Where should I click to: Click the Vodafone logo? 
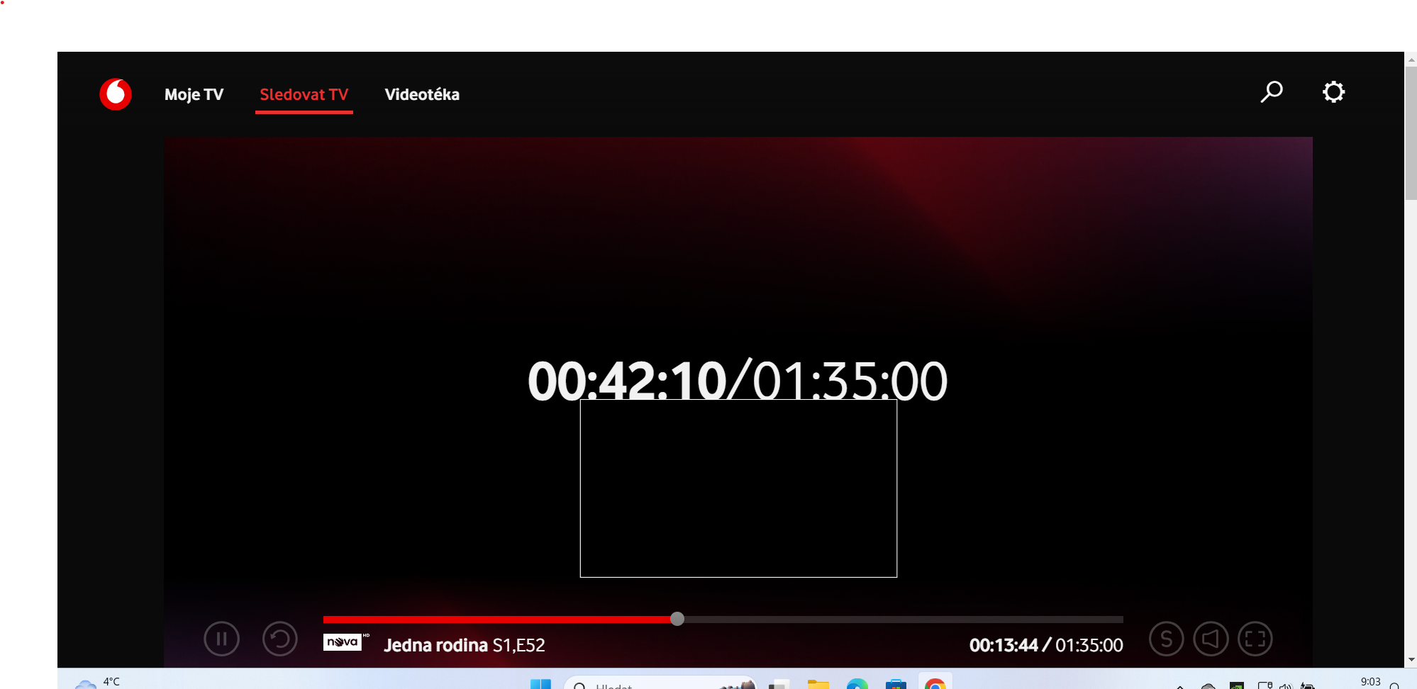pyautogui.click(x=116, y=94)
